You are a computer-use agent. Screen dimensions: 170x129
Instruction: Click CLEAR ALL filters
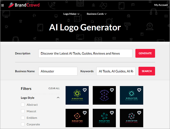point(54,88)
